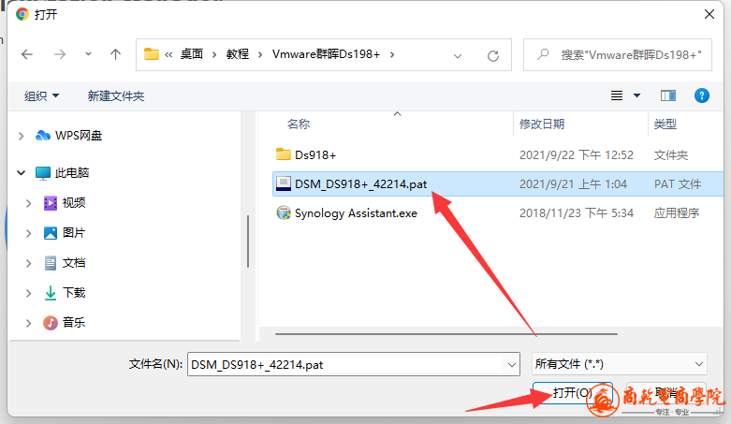Click the 视频 folder icon
Screen dimensions: 731x424
click(51, 203)
